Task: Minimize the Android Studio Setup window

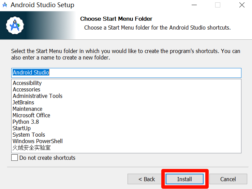Action: coord(194,5)
